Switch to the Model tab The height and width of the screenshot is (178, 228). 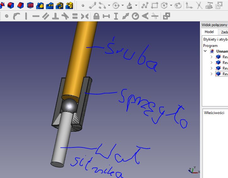(209, 32)
